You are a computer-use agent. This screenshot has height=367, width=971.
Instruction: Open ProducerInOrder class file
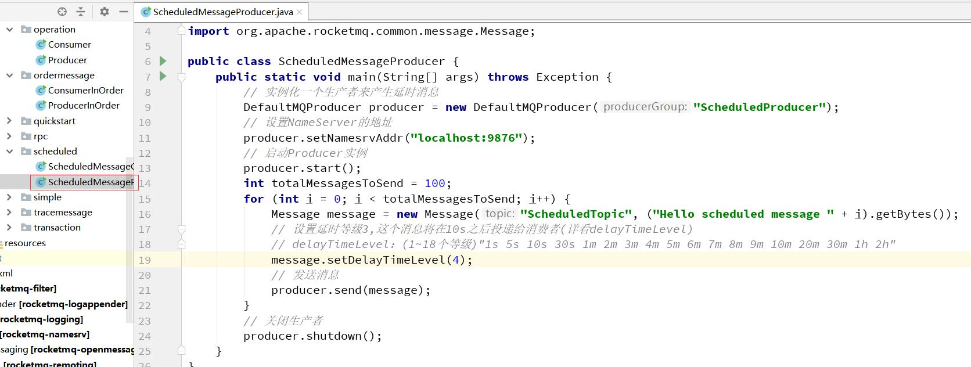(x=84, y=106)
